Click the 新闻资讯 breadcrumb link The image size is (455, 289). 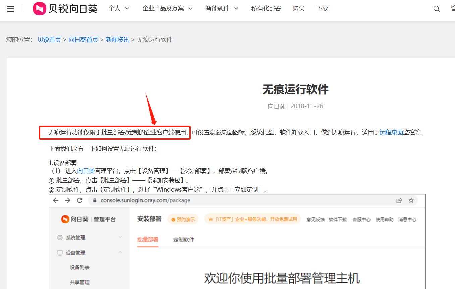click(x=117, y=40)
